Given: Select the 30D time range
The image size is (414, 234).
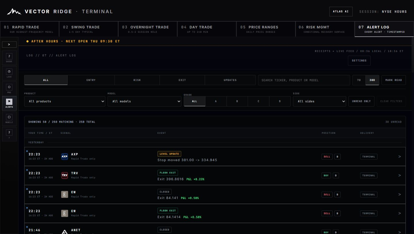Looking at the screenshot, I should pyautogui.click(x=372, y=80).
